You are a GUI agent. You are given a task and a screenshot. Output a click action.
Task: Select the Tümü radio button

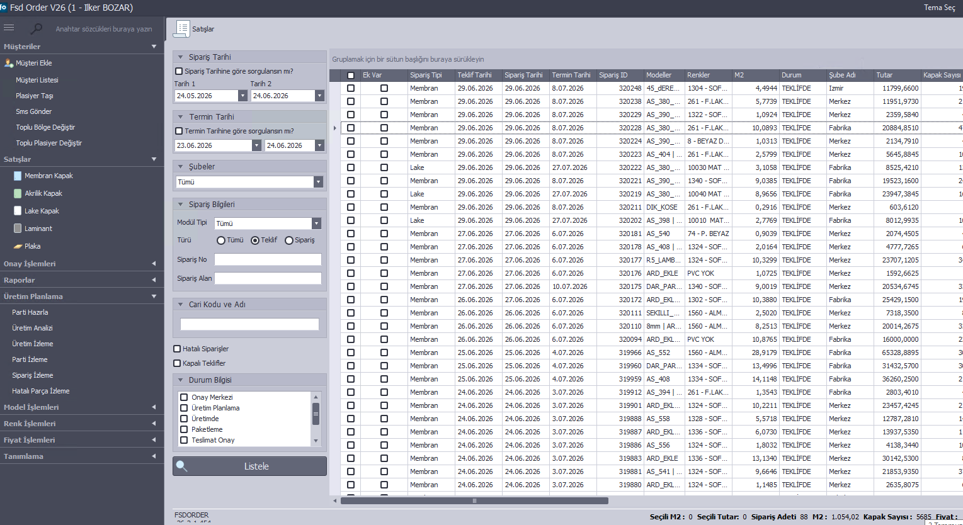tap(221, 240)
